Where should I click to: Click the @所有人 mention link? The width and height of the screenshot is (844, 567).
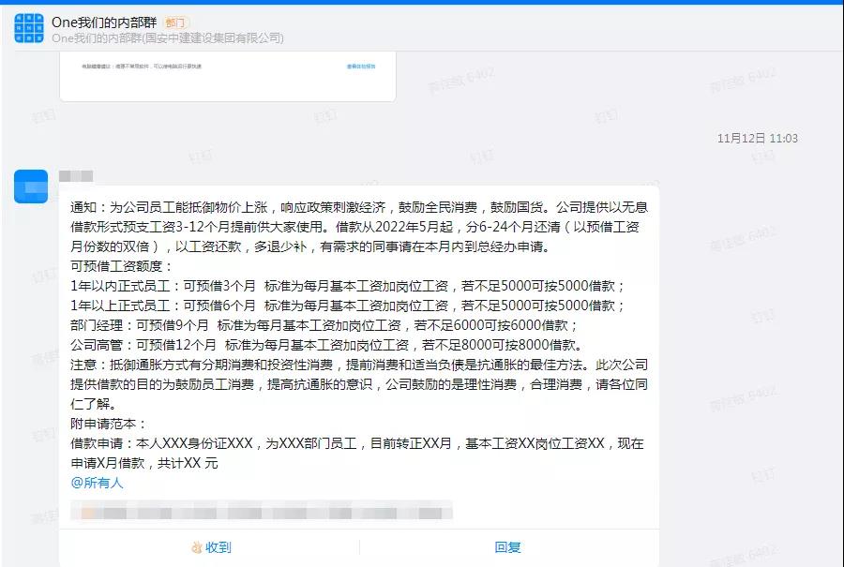97,483
